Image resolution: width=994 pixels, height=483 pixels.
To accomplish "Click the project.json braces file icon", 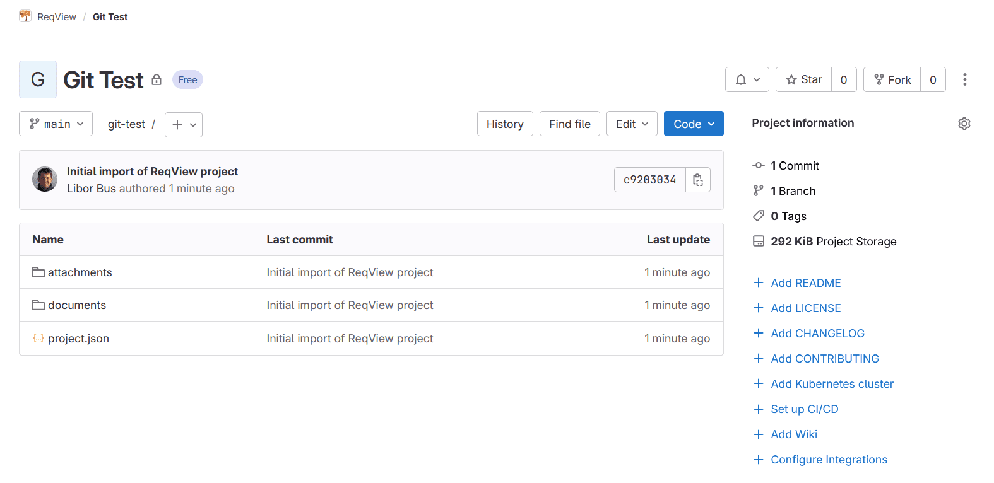I will (x=38, y=338).
